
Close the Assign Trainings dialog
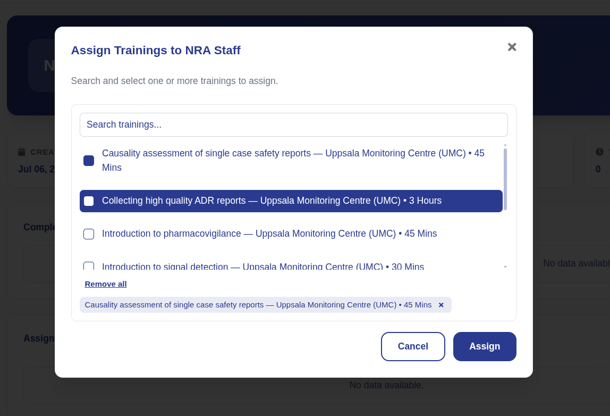512,47
